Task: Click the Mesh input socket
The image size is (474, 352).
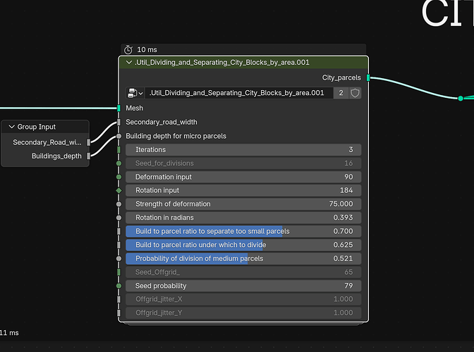Action: click(x=119, y=108)
